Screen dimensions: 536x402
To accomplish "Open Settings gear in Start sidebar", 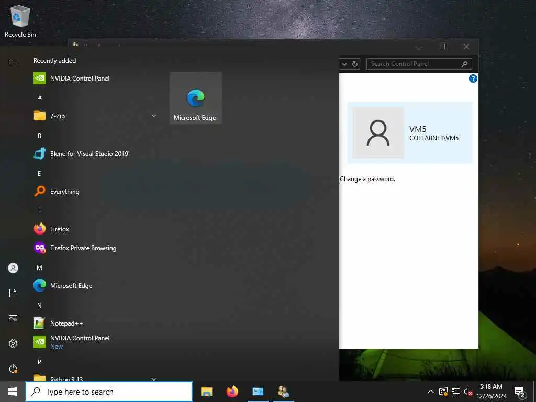I will click(13, 343).
